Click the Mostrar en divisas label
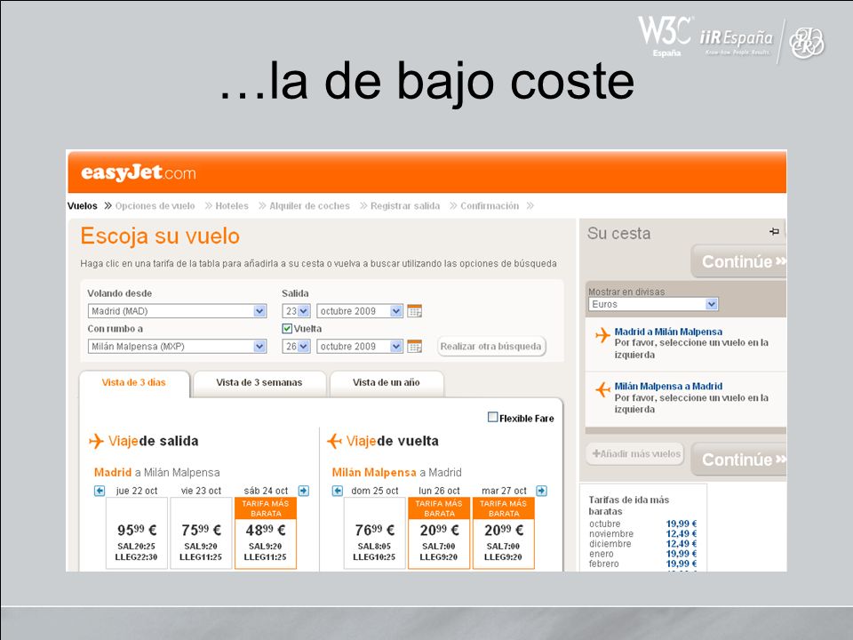853x640 pixels. [x=626, y=292]
